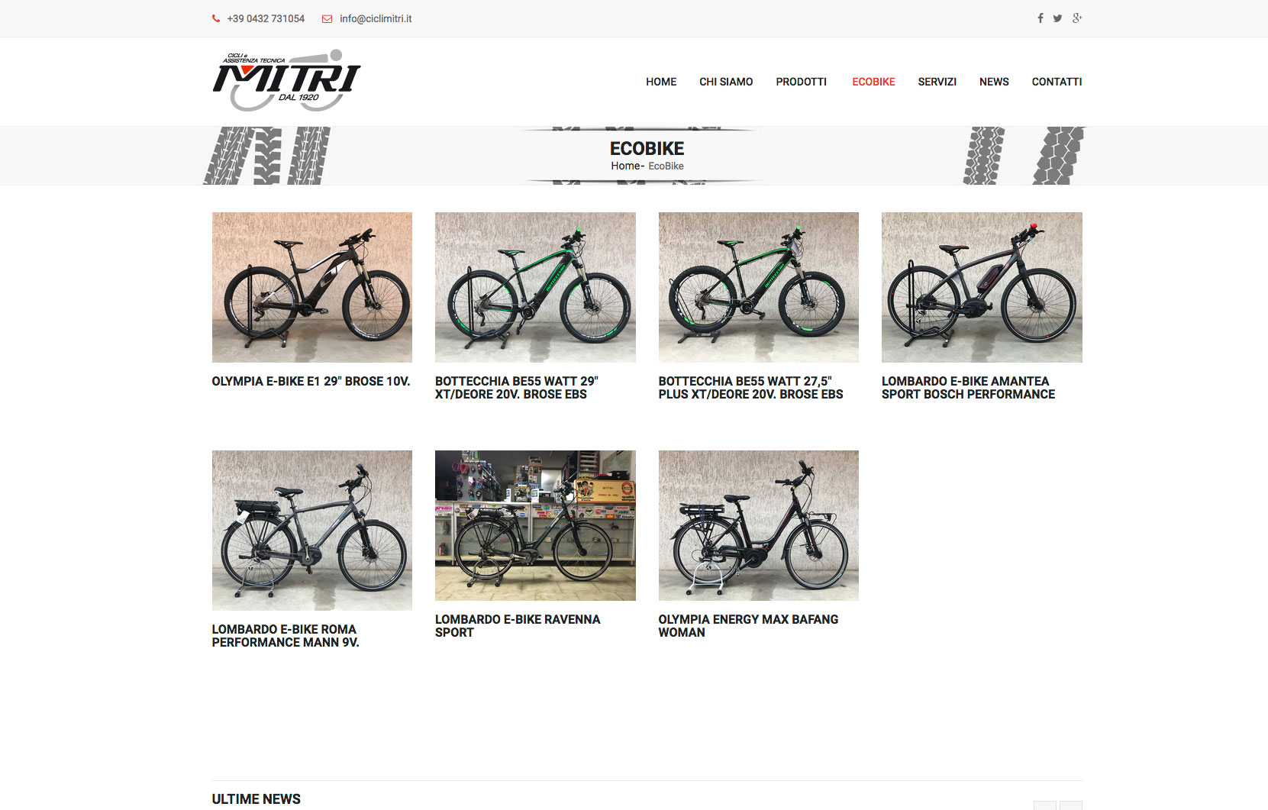This screenshot has height=810, width=1268.
Task: Open the Olympia E-Bike E1 29" thumbnail
Action: (312, 287)
